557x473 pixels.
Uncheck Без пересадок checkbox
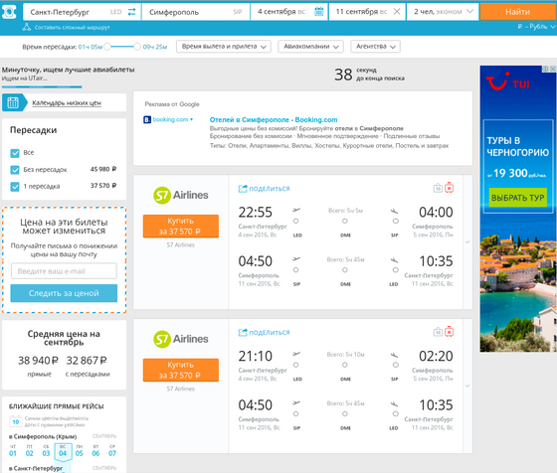pos(15,170)
